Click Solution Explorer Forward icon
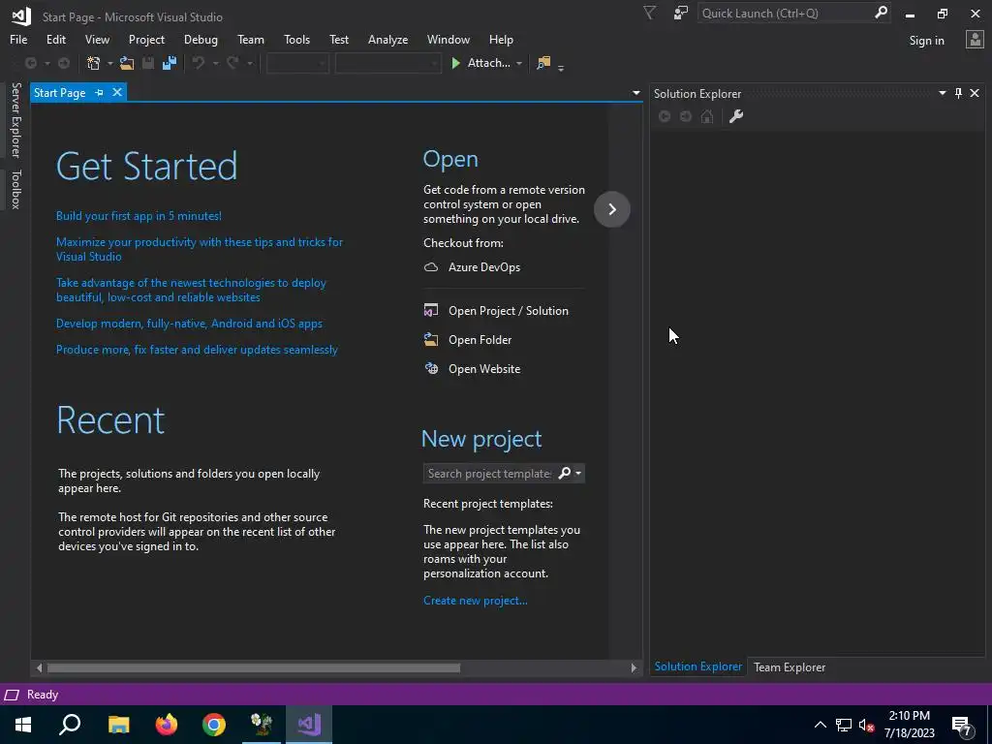This screenshot has height=744, width=992. (686, 116)
